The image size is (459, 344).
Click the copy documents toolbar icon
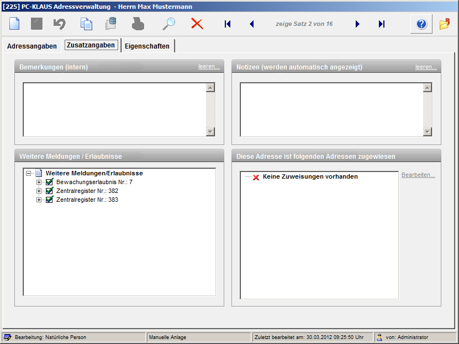[86, 24]
